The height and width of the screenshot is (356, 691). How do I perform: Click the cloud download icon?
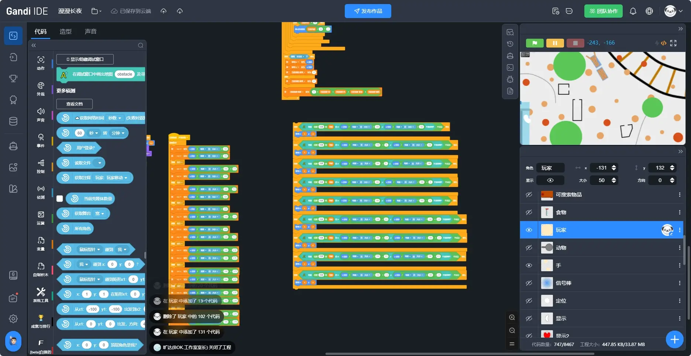(180, 11)
